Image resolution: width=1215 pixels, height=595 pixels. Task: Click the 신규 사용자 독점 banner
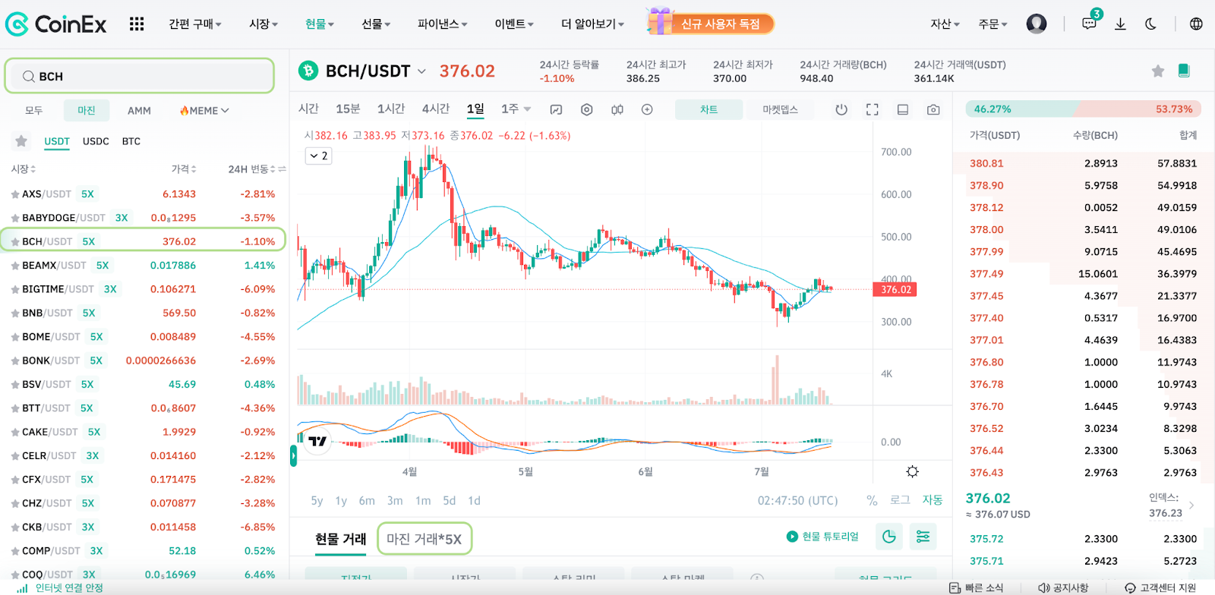(x=711, y=23)
